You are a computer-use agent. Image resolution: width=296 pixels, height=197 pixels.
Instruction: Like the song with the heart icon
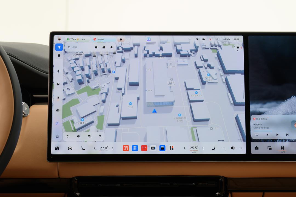click(257, 135)
